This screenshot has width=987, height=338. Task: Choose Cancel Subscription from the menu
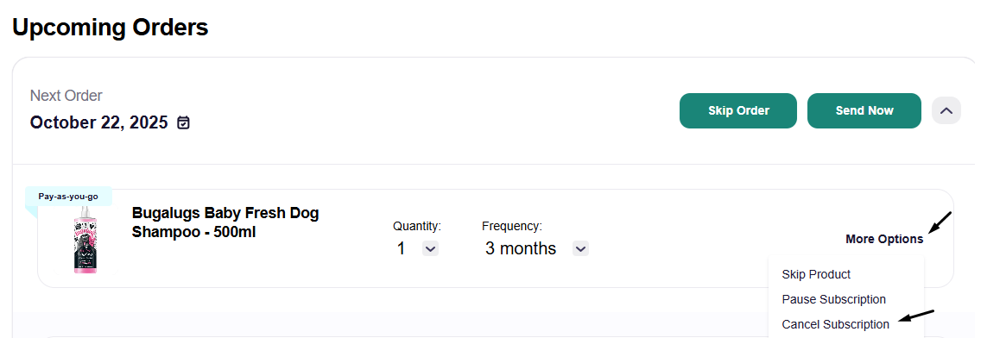click(835, 325)
